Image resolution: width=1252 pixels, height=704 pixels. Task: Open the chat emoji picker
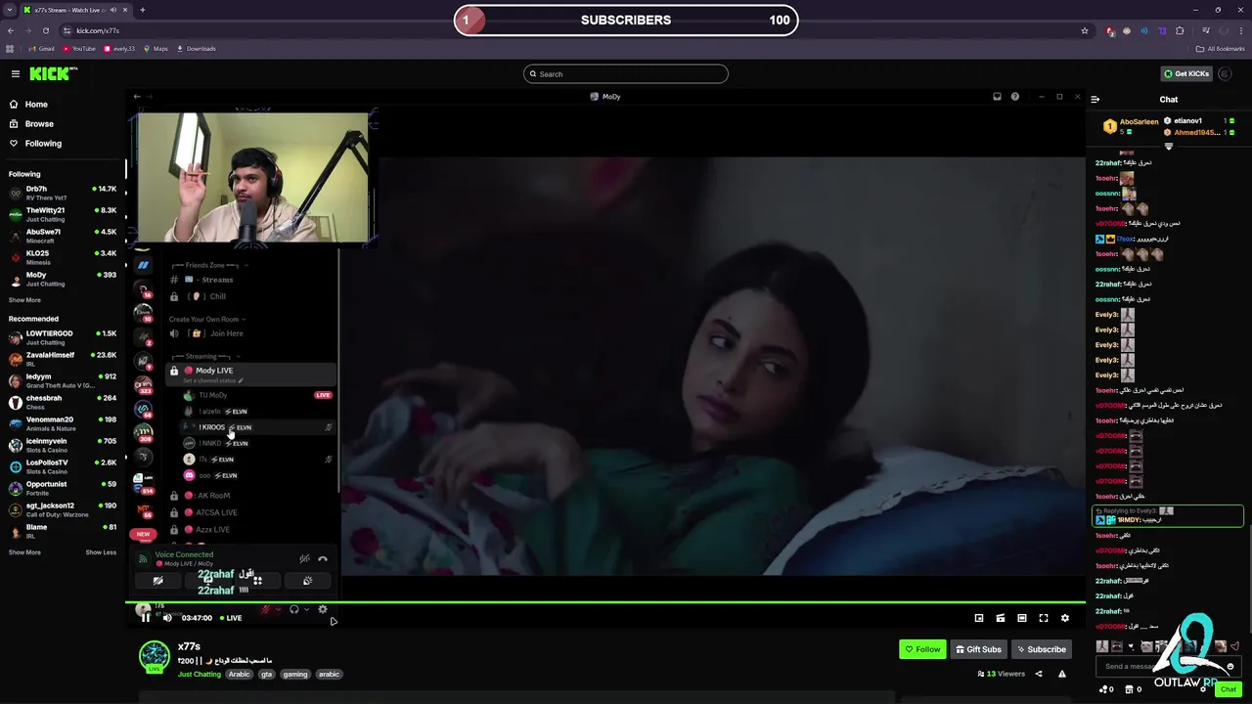click(x=1230, y=667)
